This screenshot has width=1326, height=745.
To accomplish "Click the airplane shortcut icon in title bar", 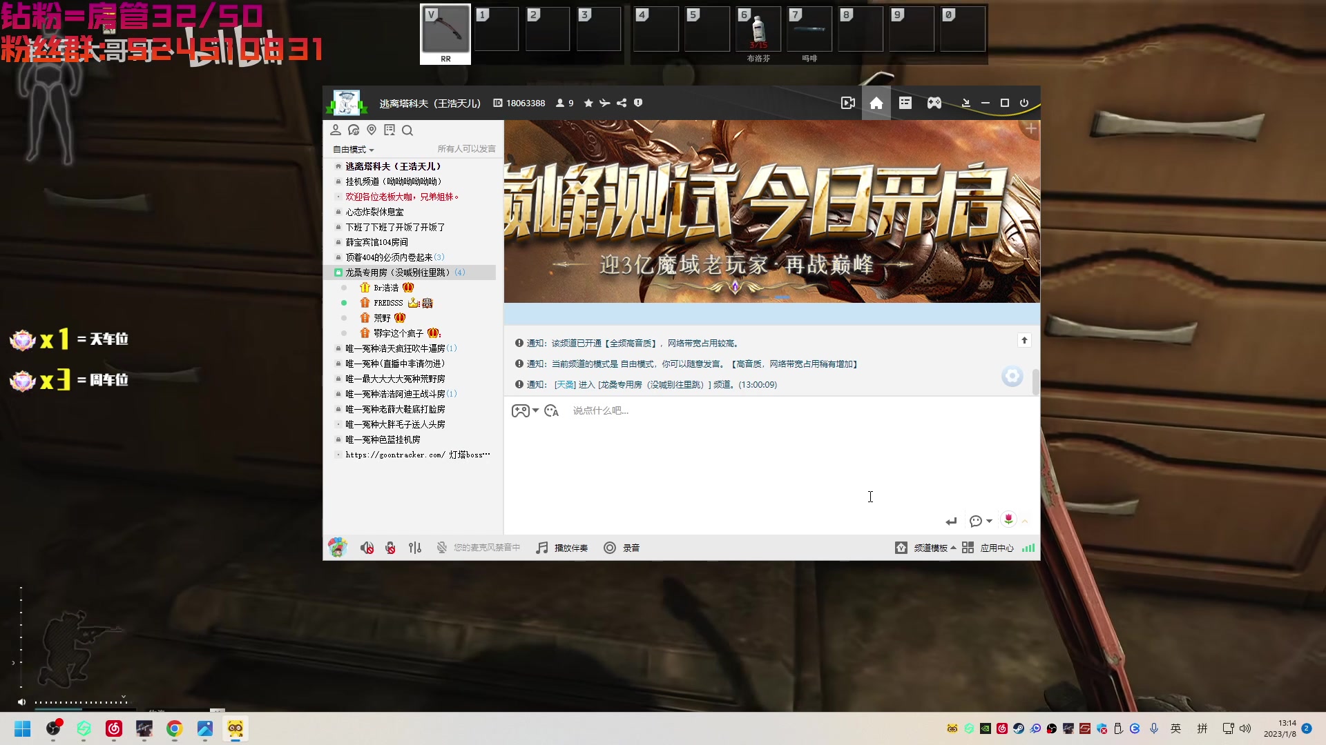I will click(x=605, y=103).
